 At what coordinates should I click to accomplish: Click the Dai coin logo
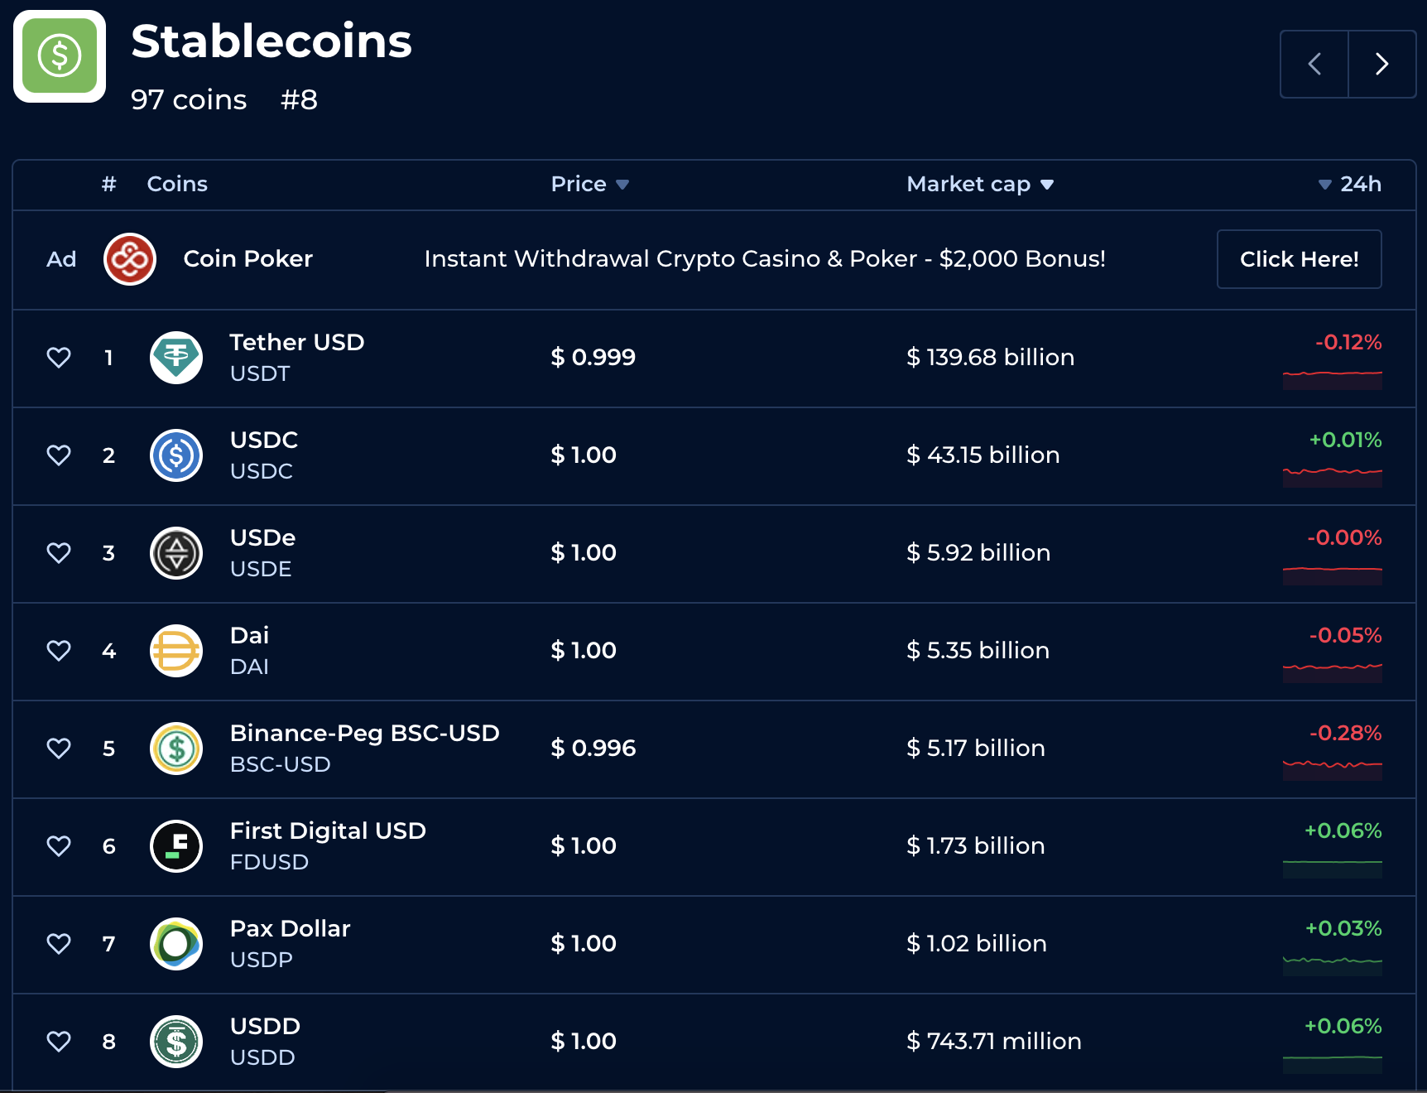pos(176,651)
